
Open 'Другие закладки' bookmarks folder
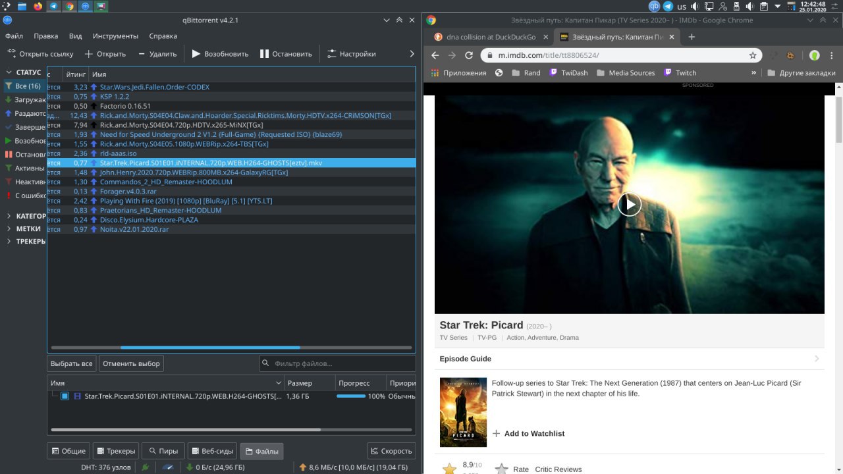pos(802,72)
